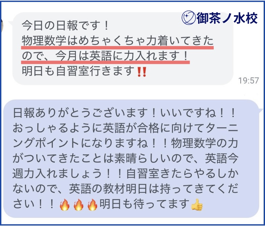Click the text 明日も自習室行きます
Screen dimensions: 265x226
point(78,71)
